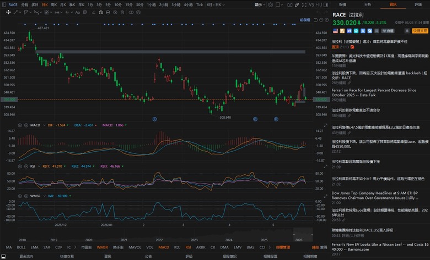Viewport: 430px width, 260px height.
Task: Open the Ferrari on Pace for Largest Percent Decrease news
Action: coord(374,92)
